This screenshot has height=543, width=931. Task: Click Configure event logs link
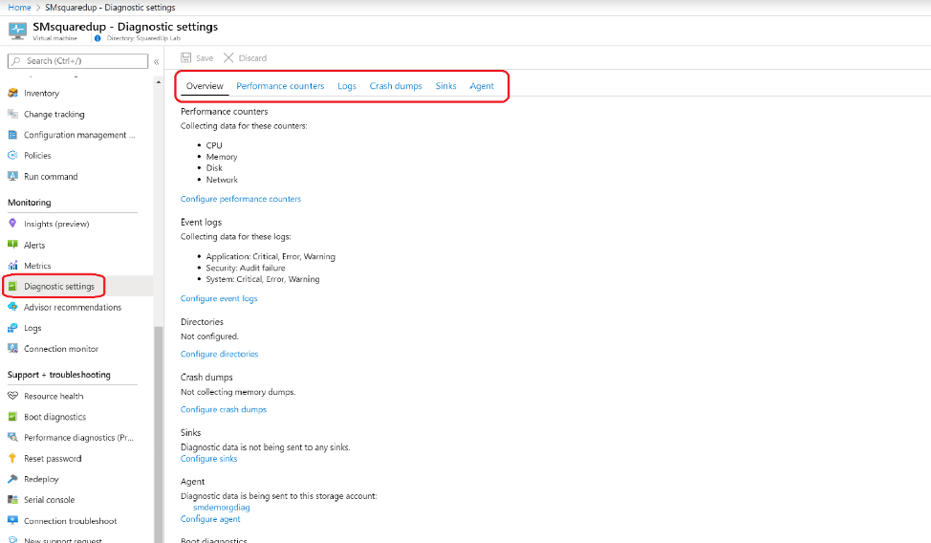click(219, 298)
